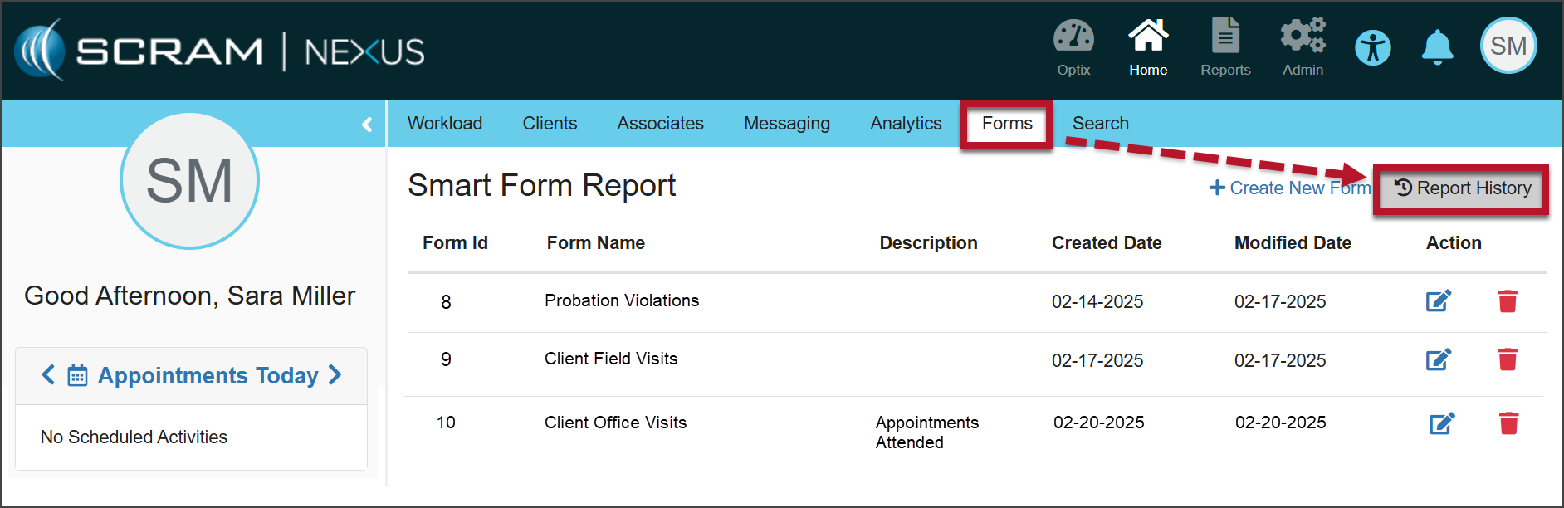This screenshot has width=1564, height=508.
Task: Open Report History
Action: (x=1462, y=188)
